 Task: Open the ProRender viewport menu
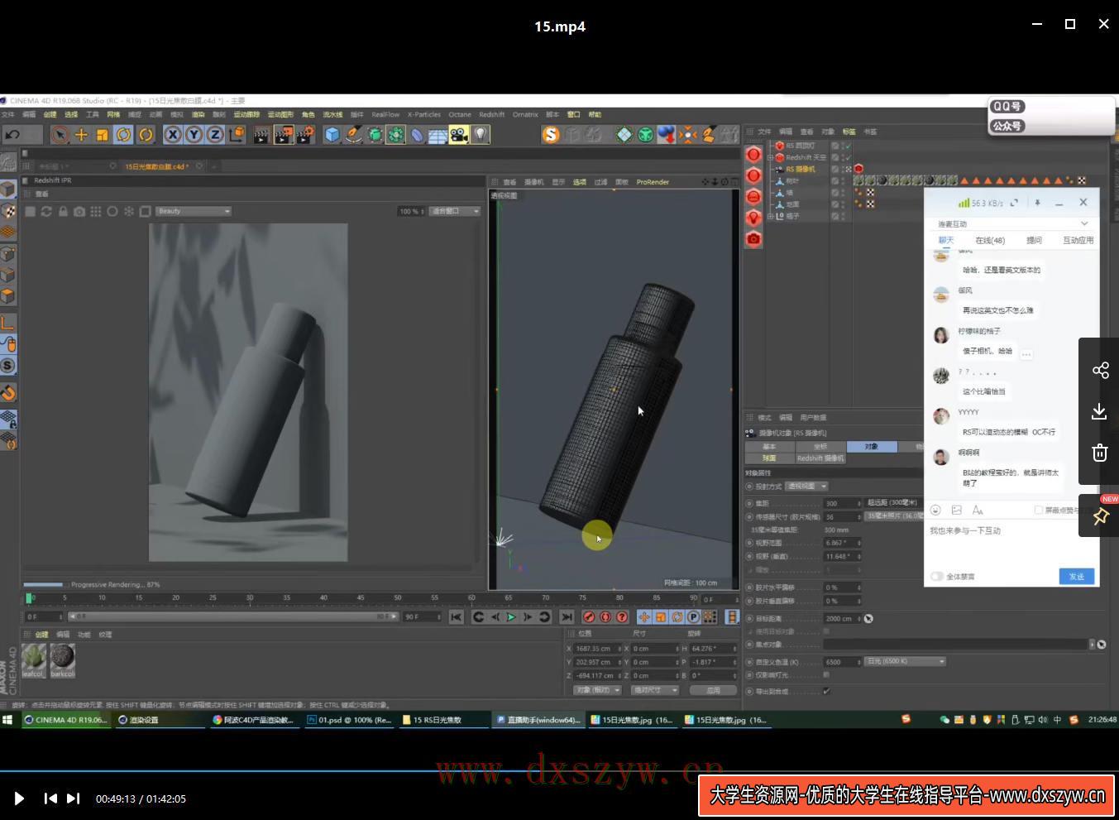tap(653, 182)
